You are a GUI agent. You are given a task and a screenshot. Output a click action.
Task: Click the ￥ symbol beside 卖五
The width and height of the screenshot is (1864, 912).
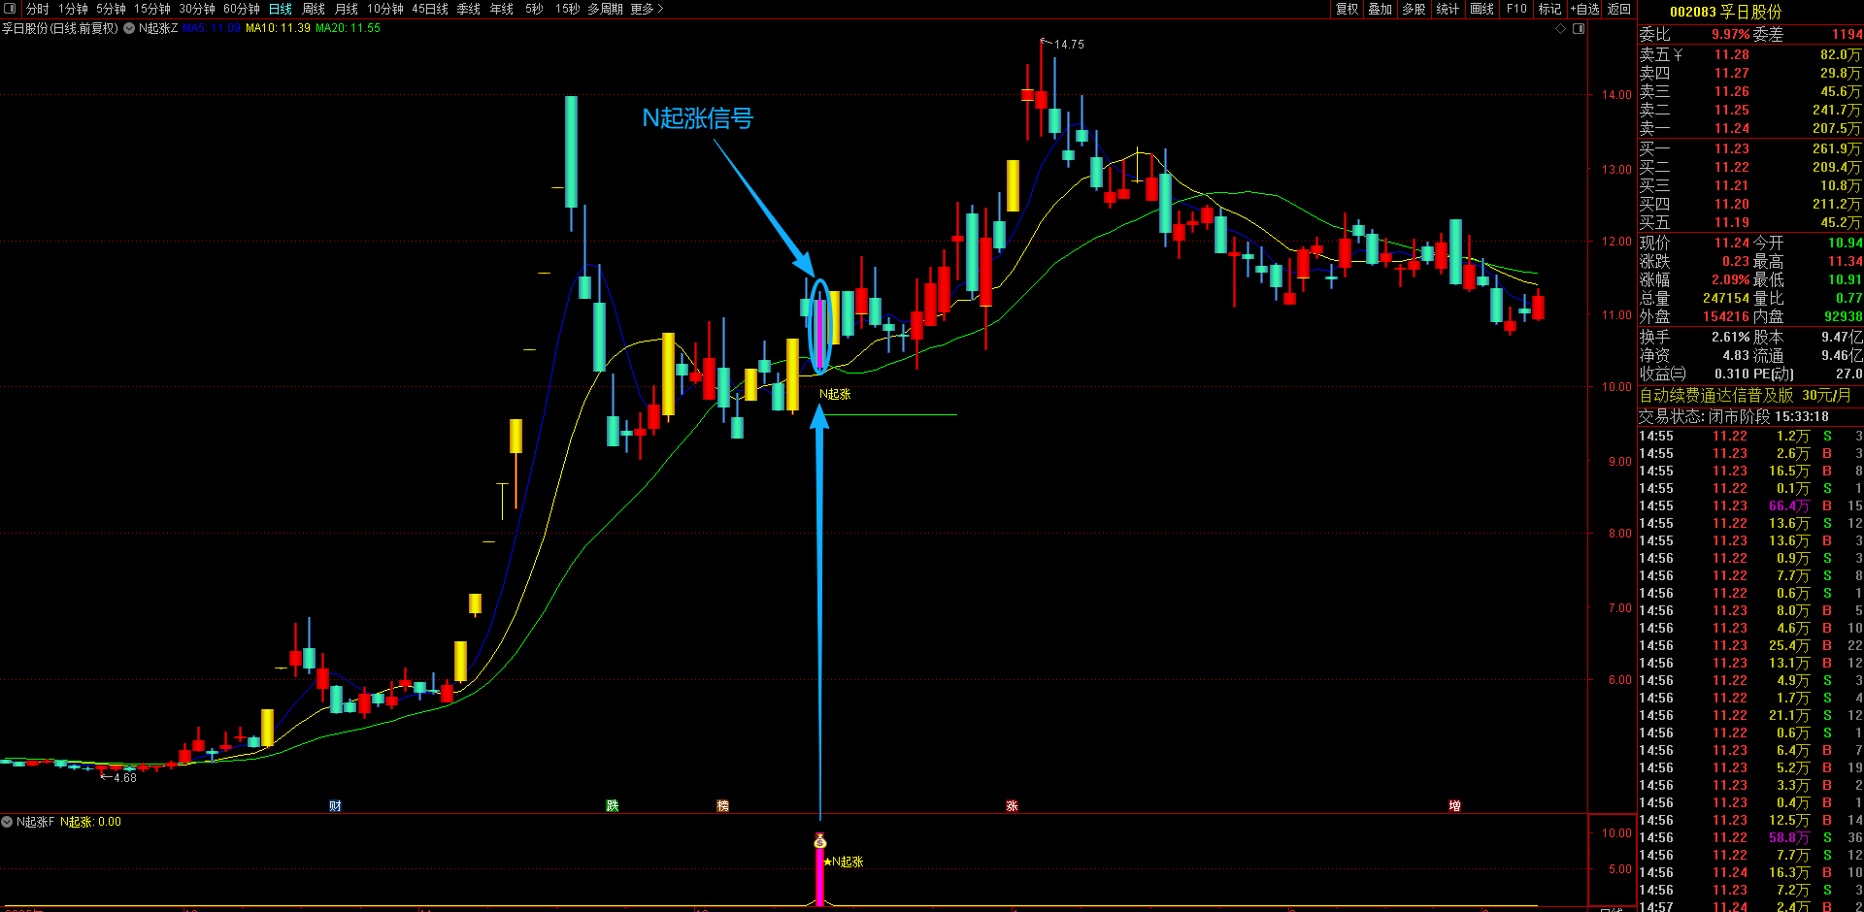pyautogui.click(x=1678, y=55)
